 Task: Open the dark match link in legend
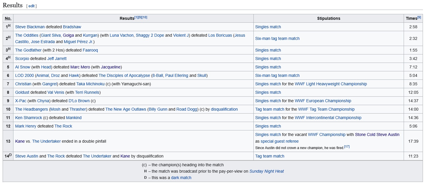coord(181,178)
